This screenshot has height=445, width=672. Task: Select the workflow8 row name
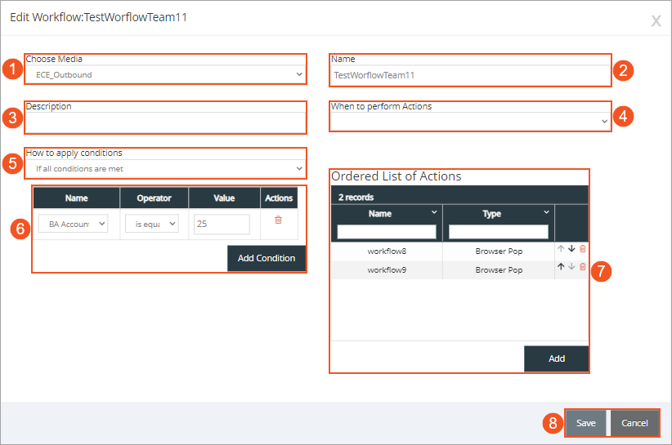click(387, 251)
